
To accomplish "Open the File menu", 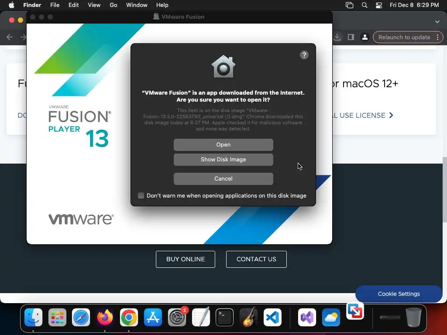I will [x=55, y=5].
